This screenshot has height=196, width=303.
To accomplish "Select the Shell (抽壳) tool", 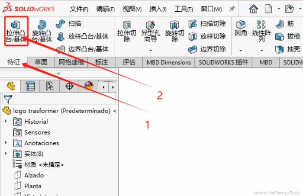I will coord(287,49).
